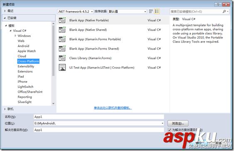Click into the location path field

(97, 123)
